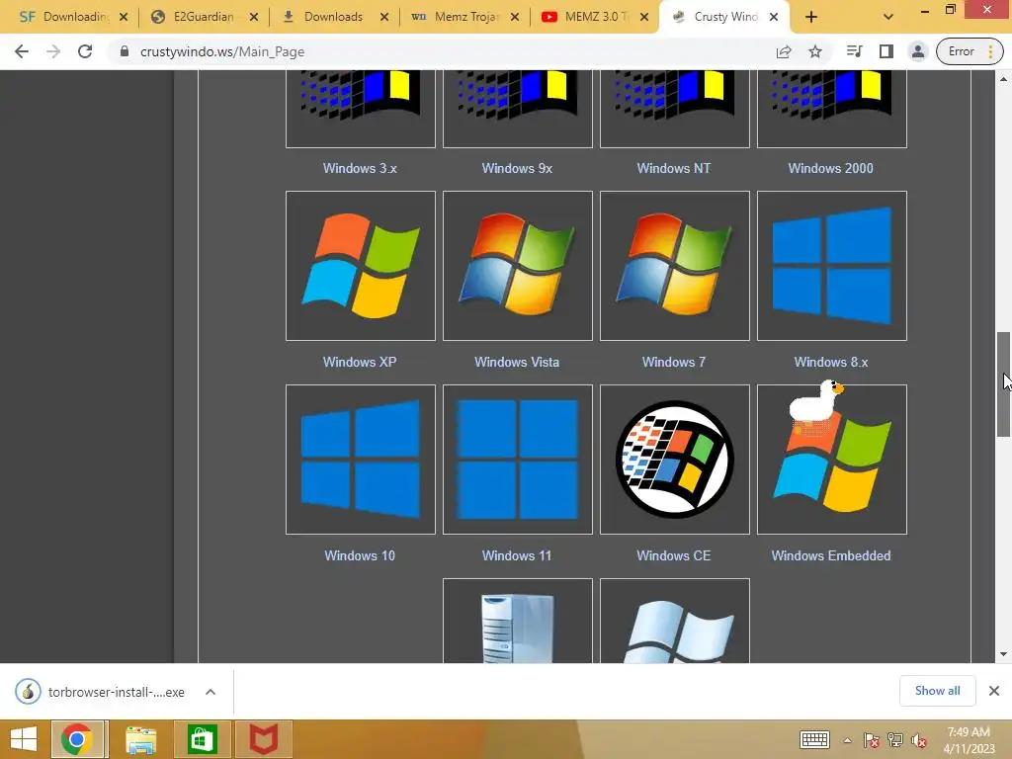Follow the Windows 9x link

(x=517, y=168)
